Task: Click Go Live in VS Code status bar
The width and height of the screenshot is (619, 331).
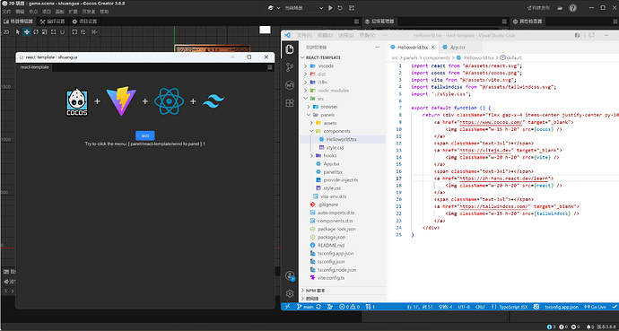Action: click(596, 307)
